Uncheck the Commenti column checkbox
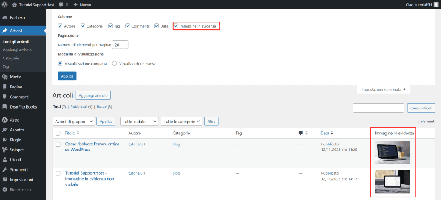 coord(127,26)
